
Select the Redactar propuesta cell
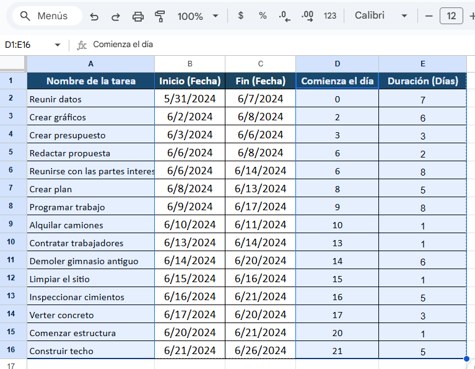[x=90, y=152]
